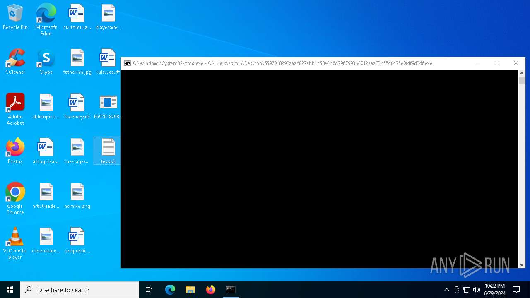Image resolution: width=530 pixels, height=298 pixels.
Task: Open network status tray icon
Action: point(467,290)
